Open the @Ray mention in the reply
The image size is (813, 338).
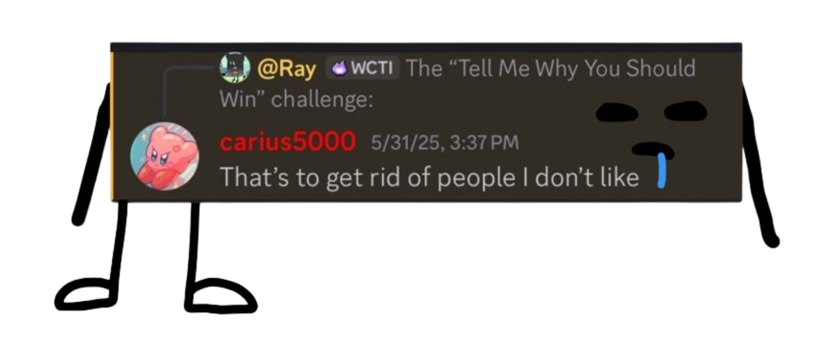[x=286, y=69]
